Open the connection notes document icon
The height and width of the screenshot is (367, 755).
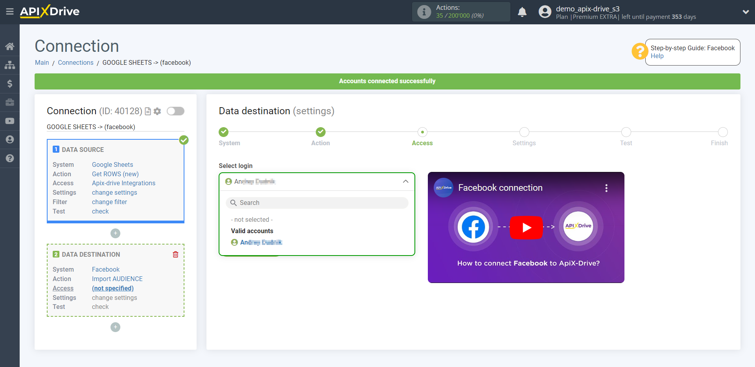[148, 111]
